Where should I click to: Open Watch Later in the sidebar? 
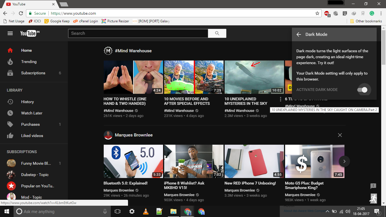34,113
